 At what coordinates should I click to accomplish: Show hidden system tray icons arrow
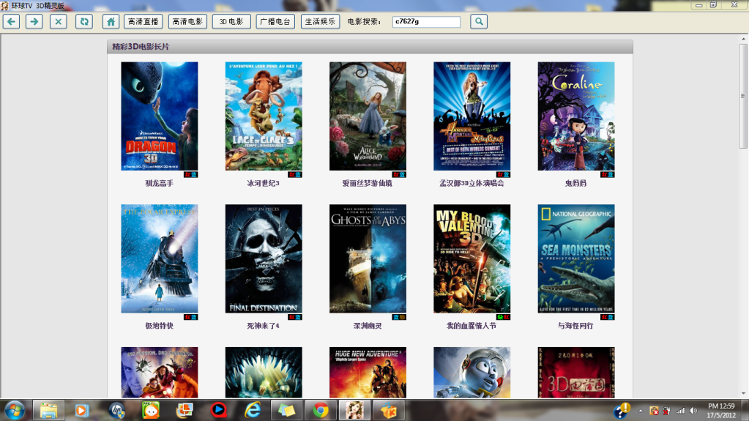[x=641, y=410]
